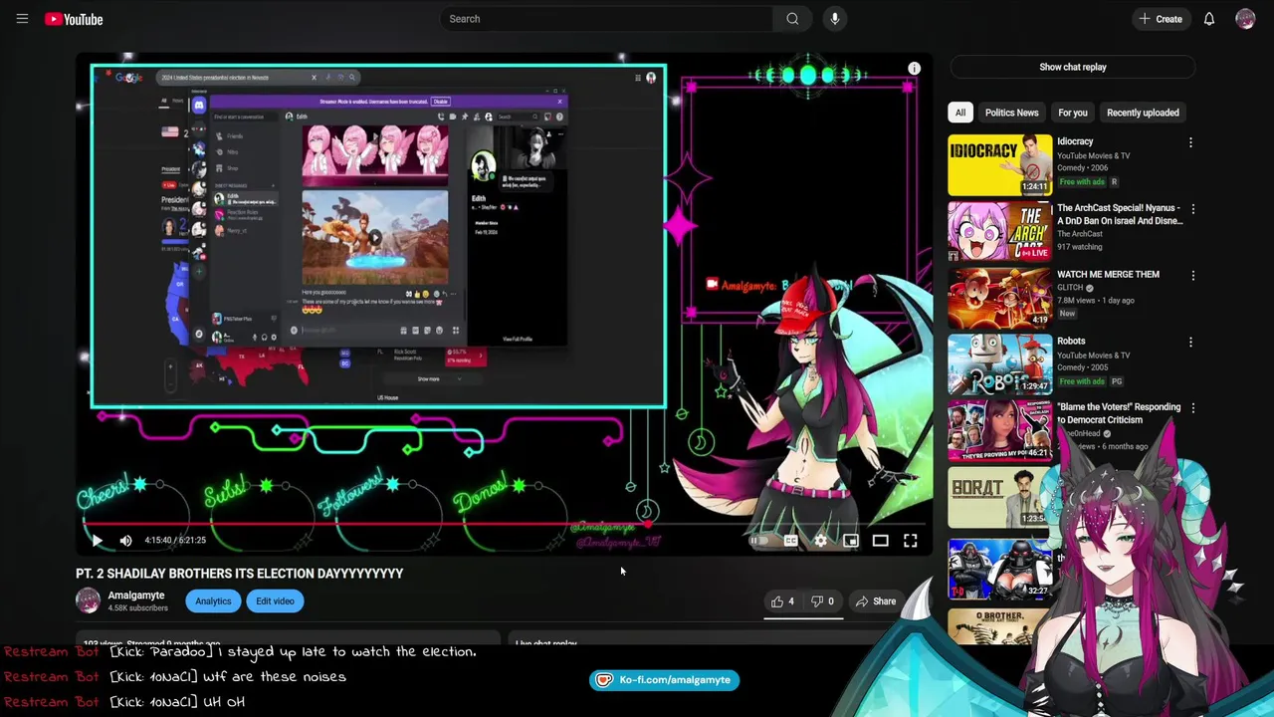The width and height of the screenshot is (1274, 717).
Task: Click the Idiocracy title text
Action: pyautogui.click(x=1075, y=141)
